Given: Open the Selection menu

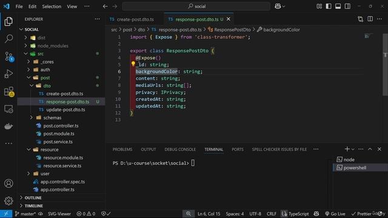Looking at the screenshot, I should [52, 7].
